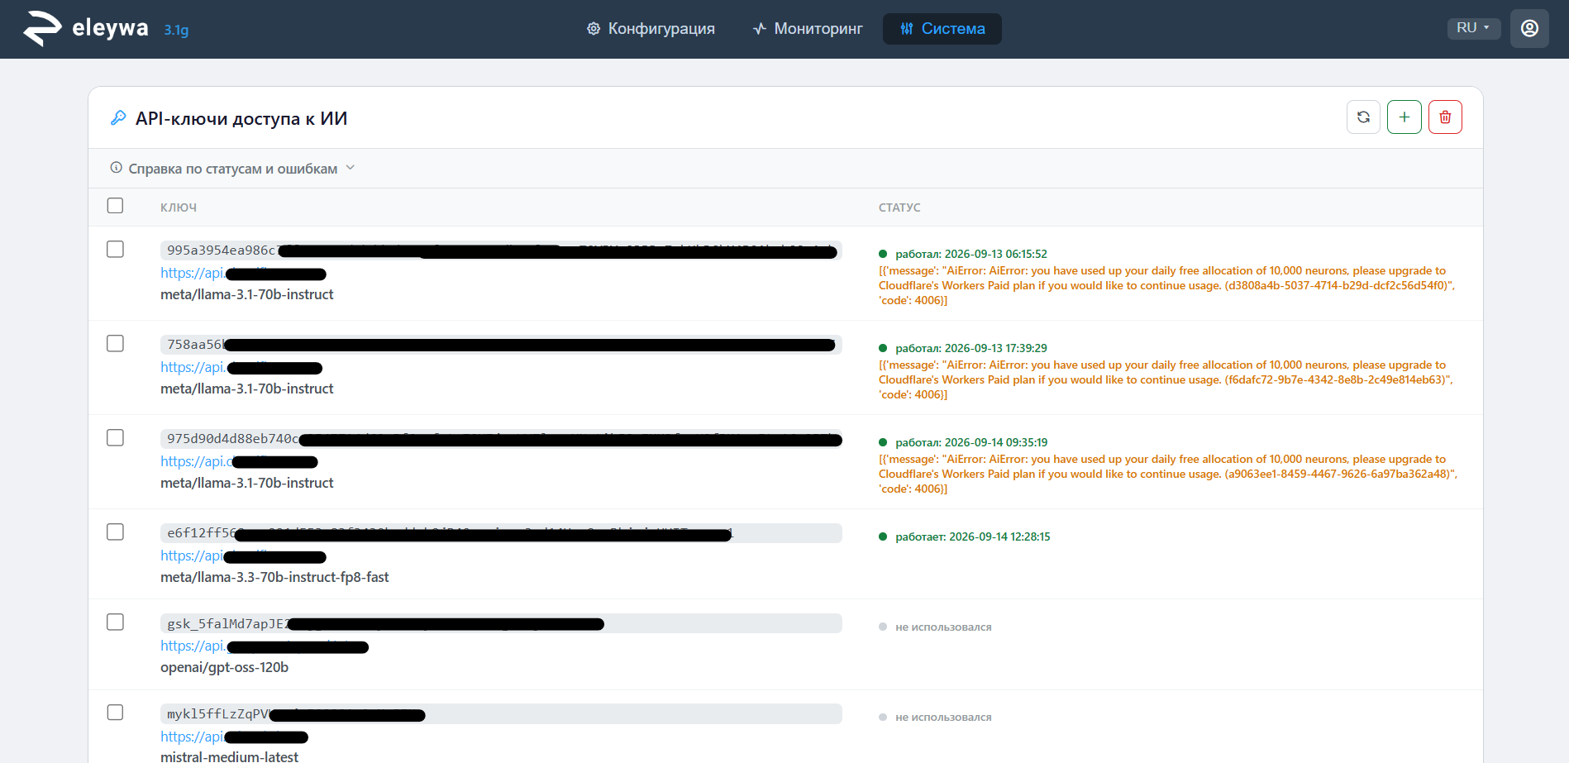Check the 758aa56 key row

point(116,344)
